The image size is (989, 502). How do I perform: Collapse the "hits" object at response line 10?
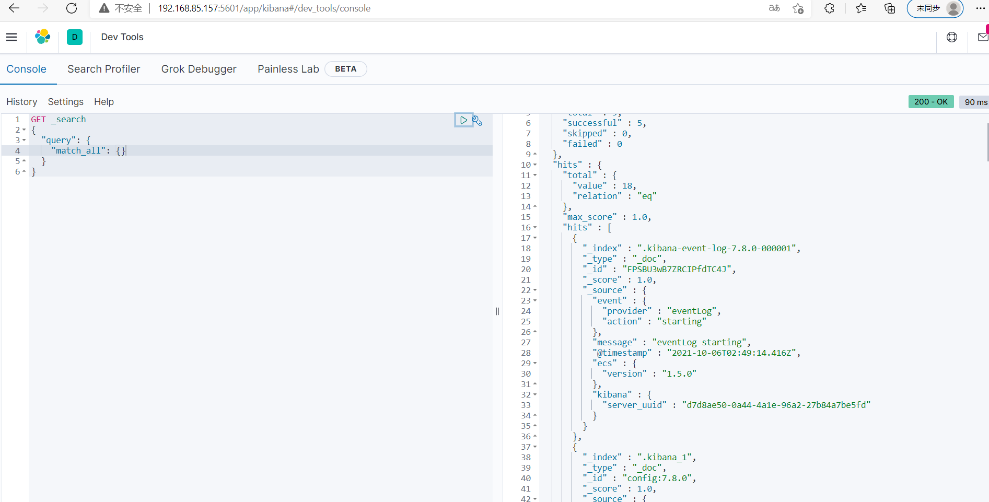point(535,165)
